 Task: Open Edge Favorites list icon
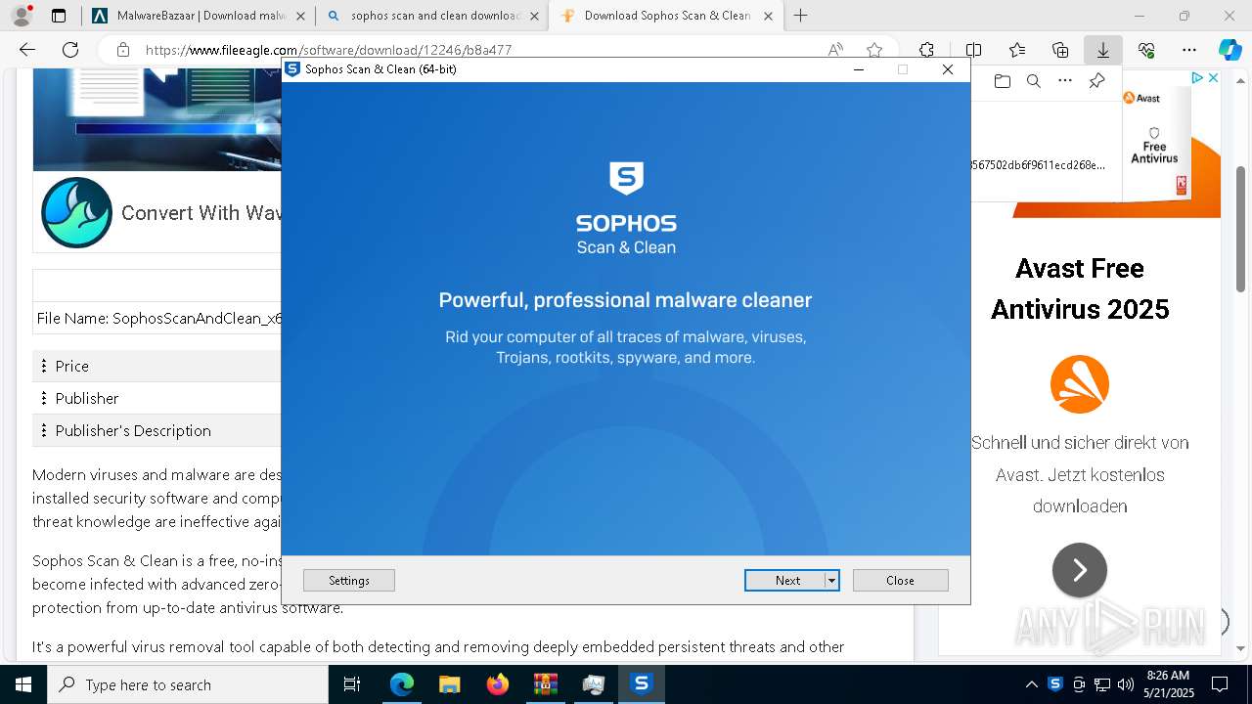[1017, 50]
